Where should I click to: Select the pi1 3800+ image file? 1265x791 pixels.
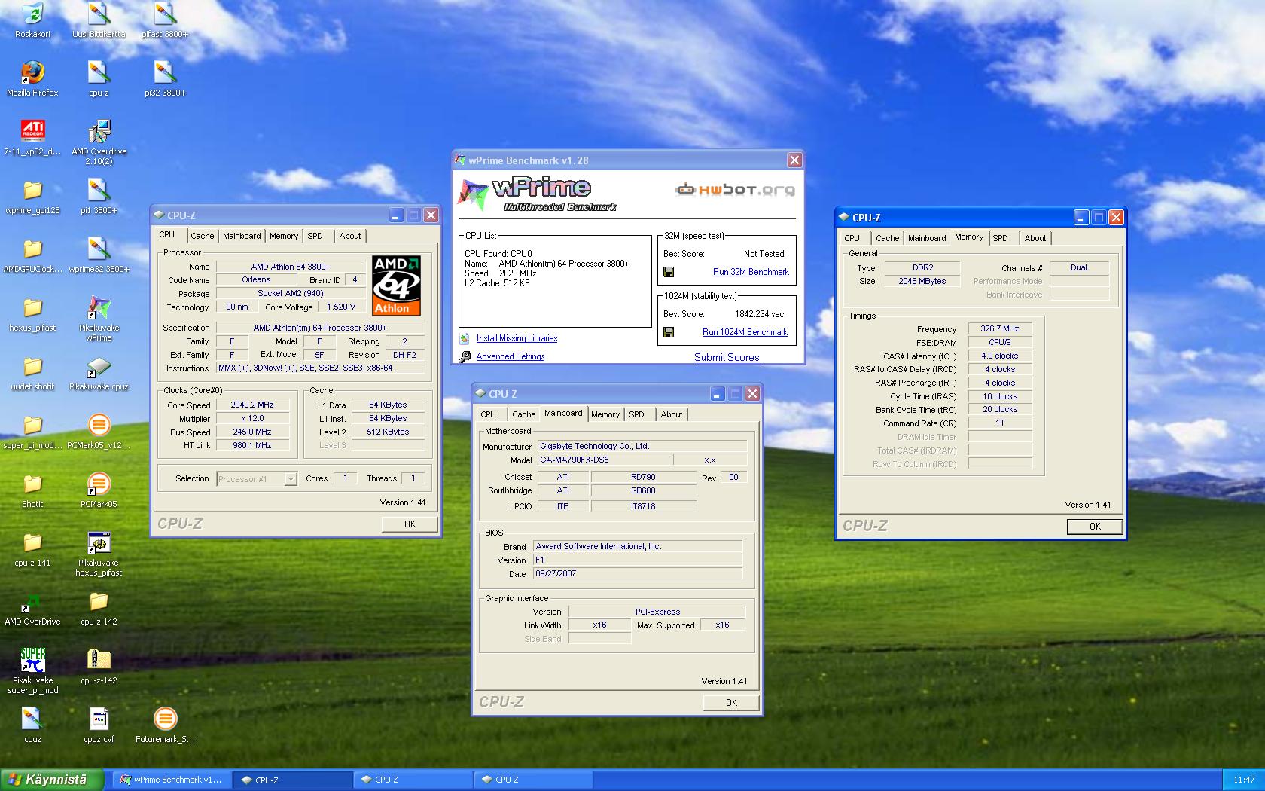99,190
